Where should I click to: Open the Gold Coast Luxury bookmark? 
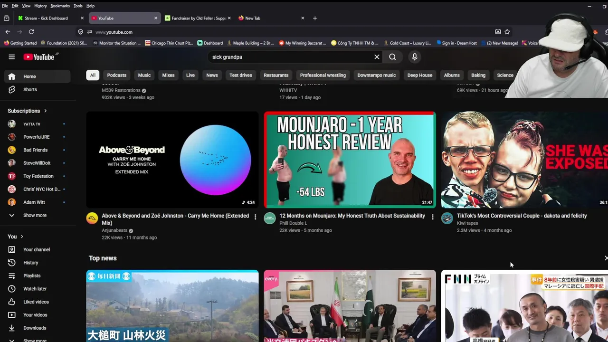408,43
